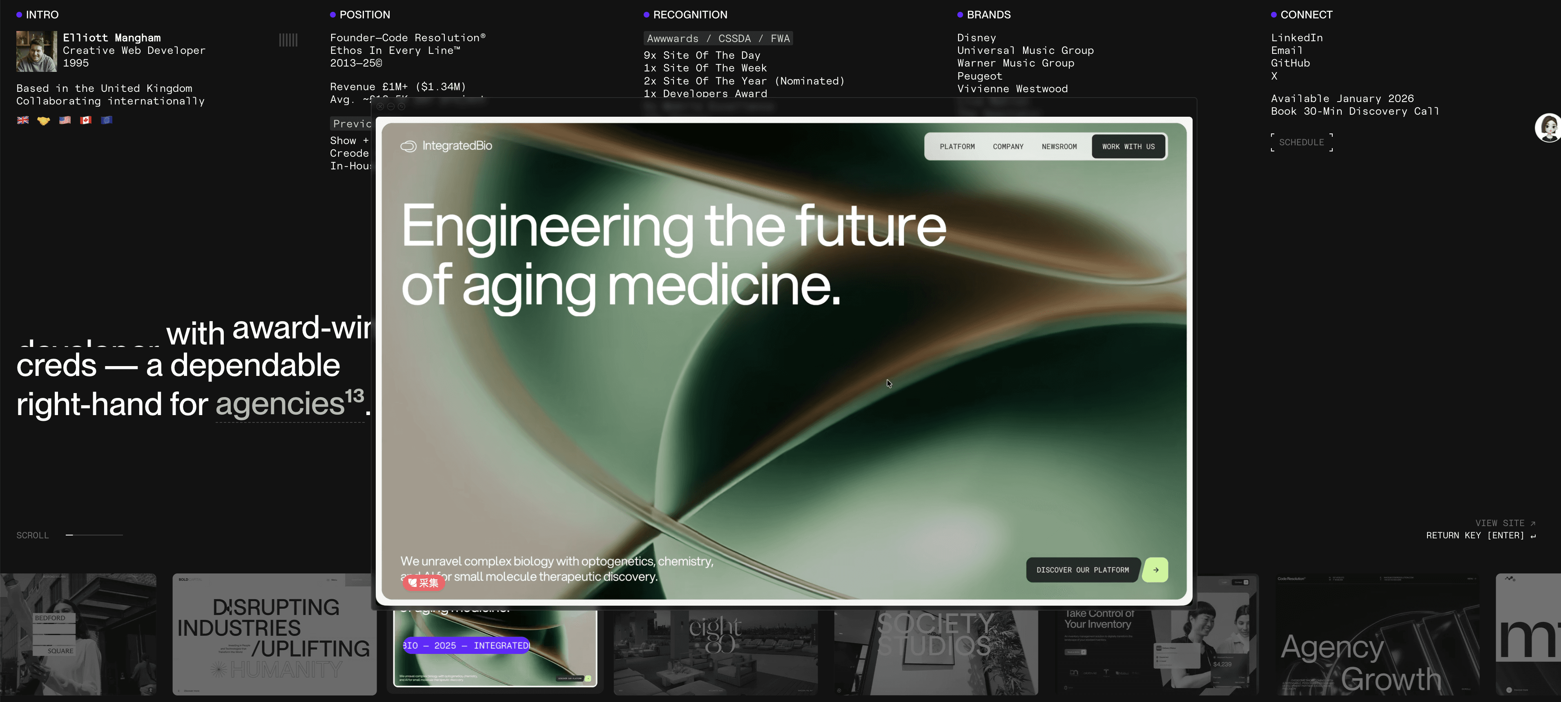The height and width of the screenshot is (702, 1561).
Task: Click the GitHub link
Action: point(1290,63)
